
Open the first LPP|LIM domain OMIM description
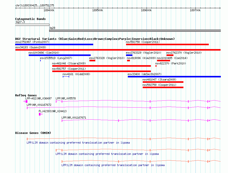[78, 143]
